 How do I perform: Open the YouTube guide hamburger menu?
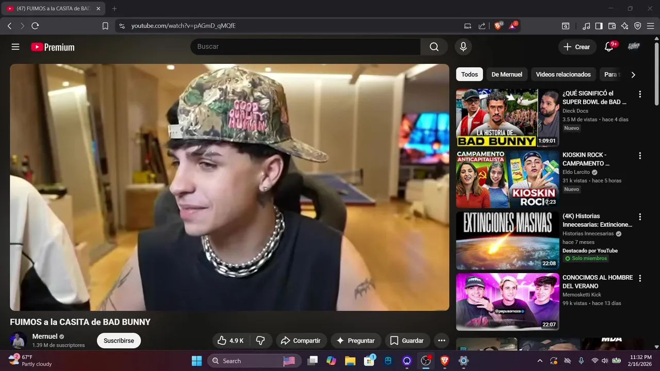coord(15,47)
